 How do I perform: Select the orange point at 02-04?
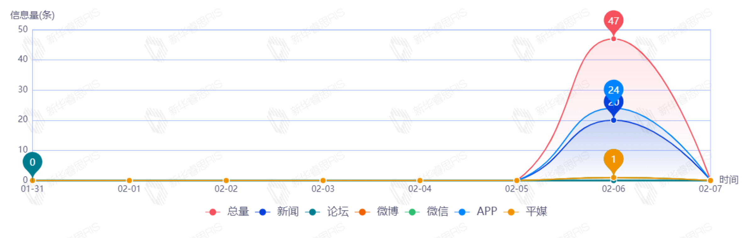pyautogui.click(x=420, y=180)
